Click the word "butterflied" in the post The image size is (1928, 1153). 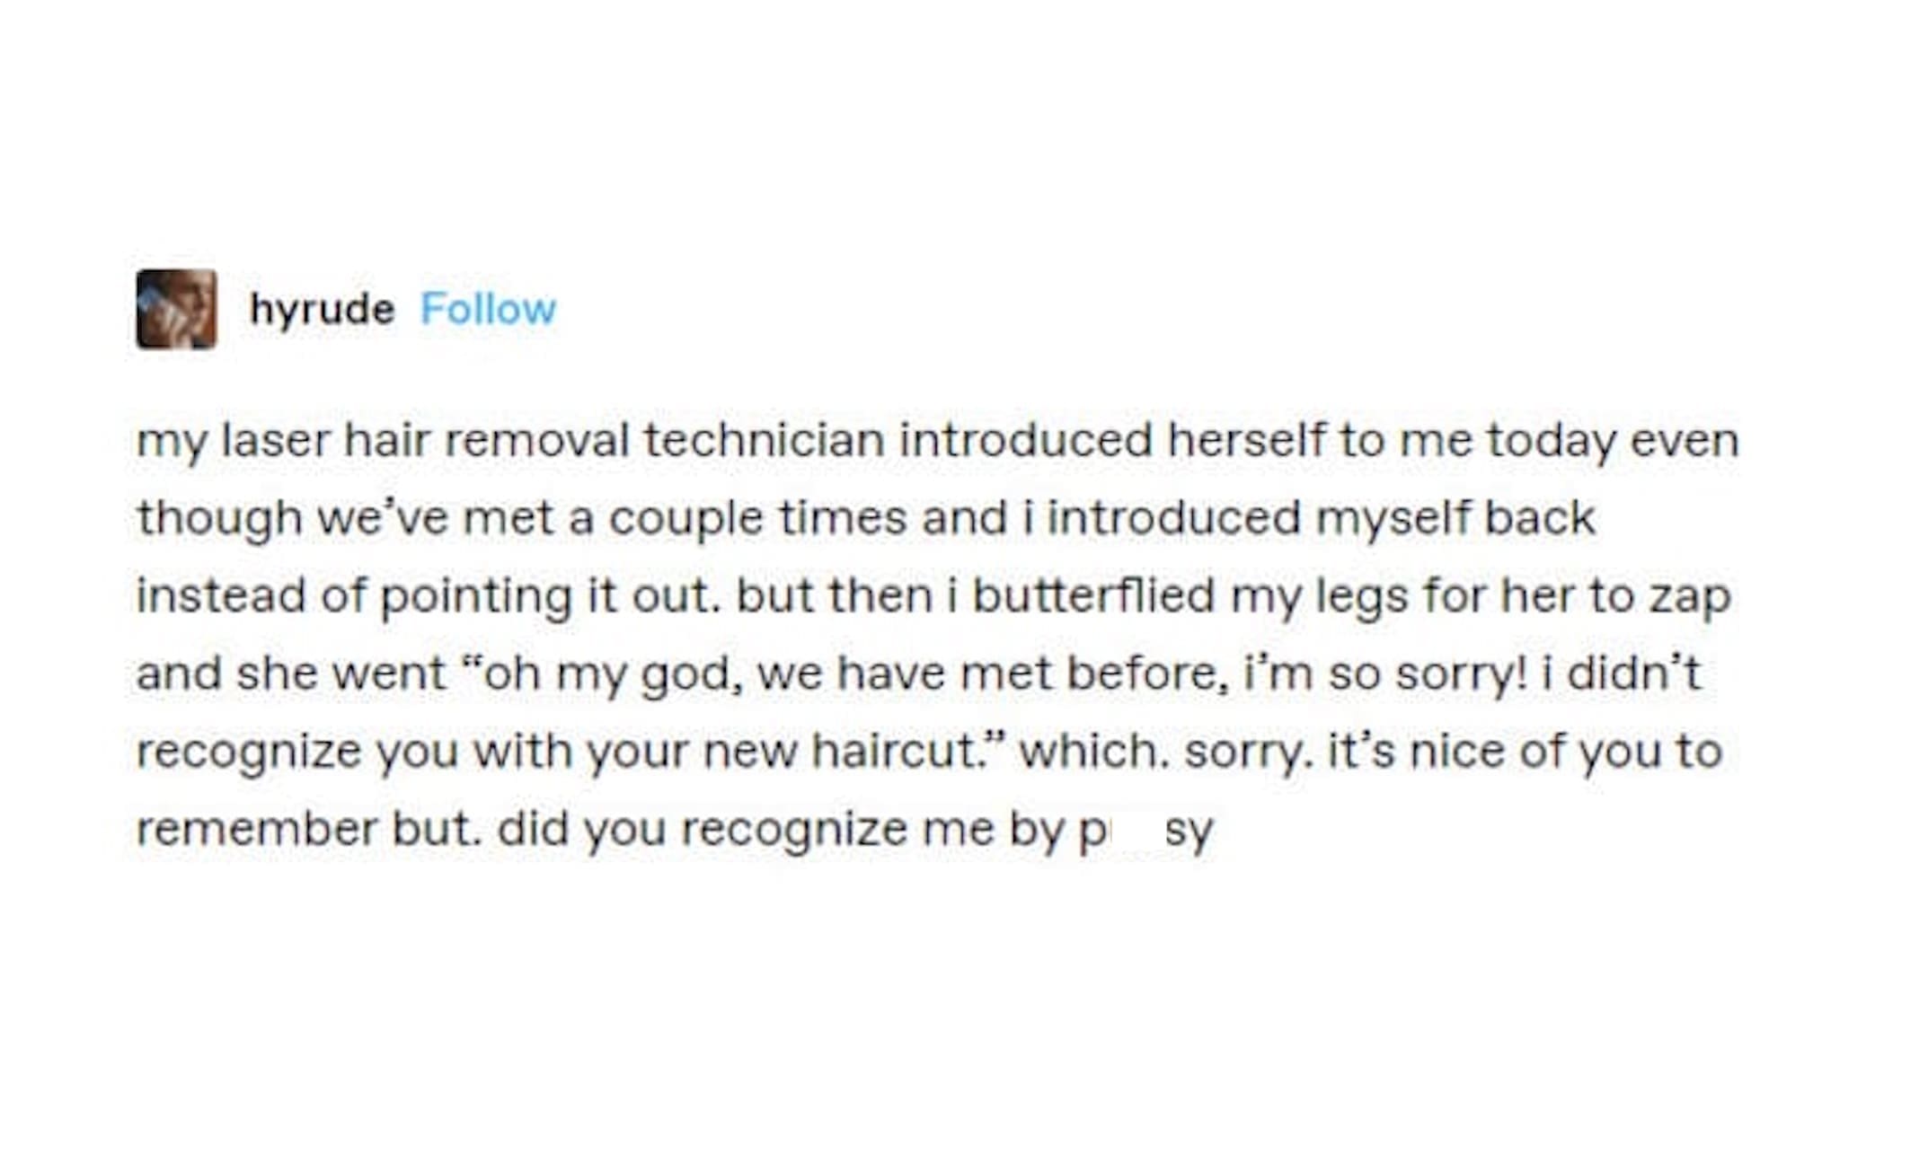[1093, 596]
